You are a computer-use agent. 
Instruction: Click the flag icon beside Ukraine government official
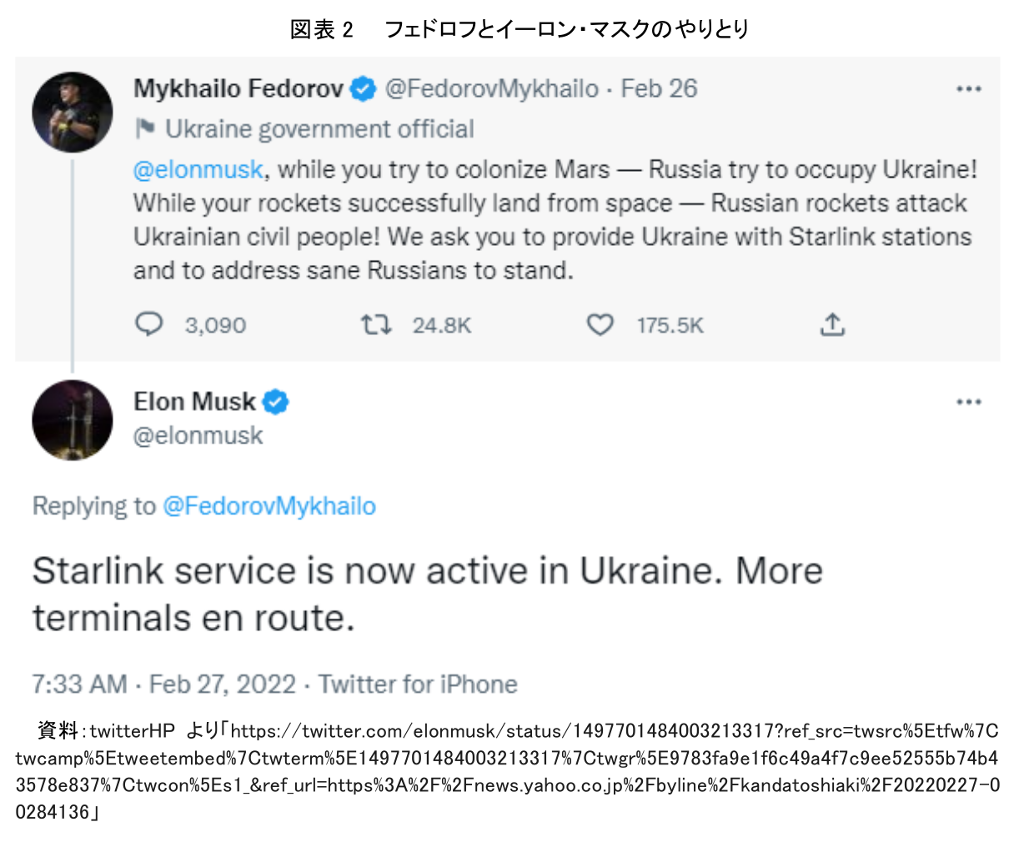(x=144, y=129)
